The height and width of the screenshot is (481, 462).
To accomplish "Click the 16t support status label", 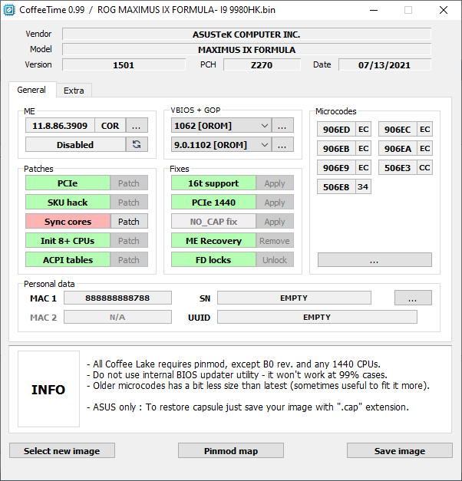I will (213, 183).
